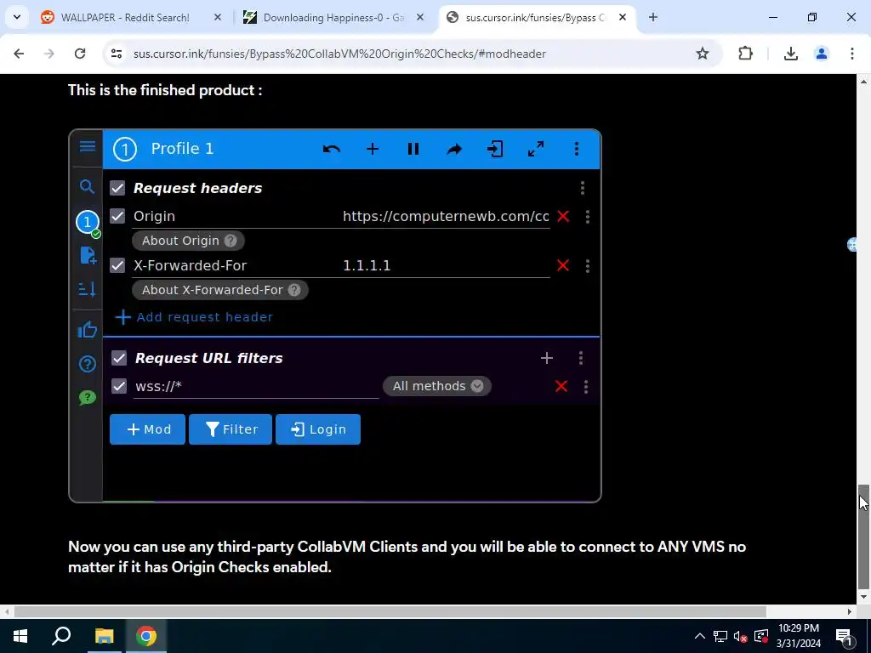Image resolution: width=871 pixels, height=653 pixels.
Task: Uncheck the wss://* filter checkbox
Action: pyautogui.click(x=119, y=387)
